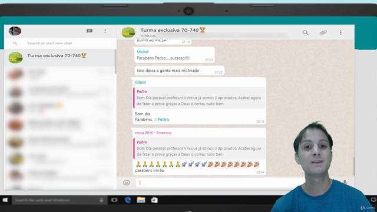The image size is (377, 212).
Task: Open the emoji picker
Action: 127,183
